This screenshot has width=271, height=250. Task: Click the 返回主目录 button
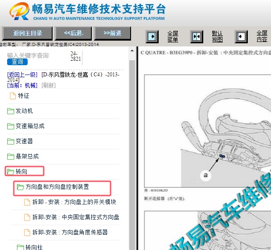28,33
